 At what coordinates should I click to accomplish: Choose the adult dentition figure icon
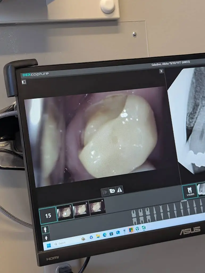pos(45,230)
